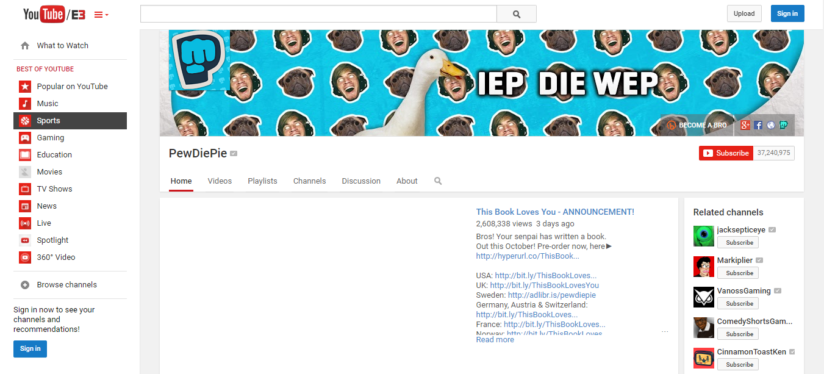Open the Sweden adlibr.is/pewdiepie link
The width and height of the screenshot is (824, 374).
pyautogui.click(x=552, y=295)
